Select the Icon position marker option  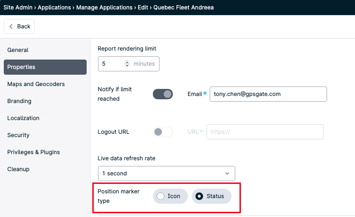coord(170,196)
